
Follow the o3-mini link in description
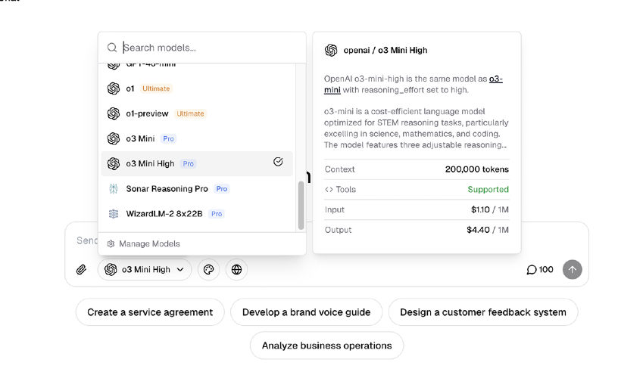point(495,79)
